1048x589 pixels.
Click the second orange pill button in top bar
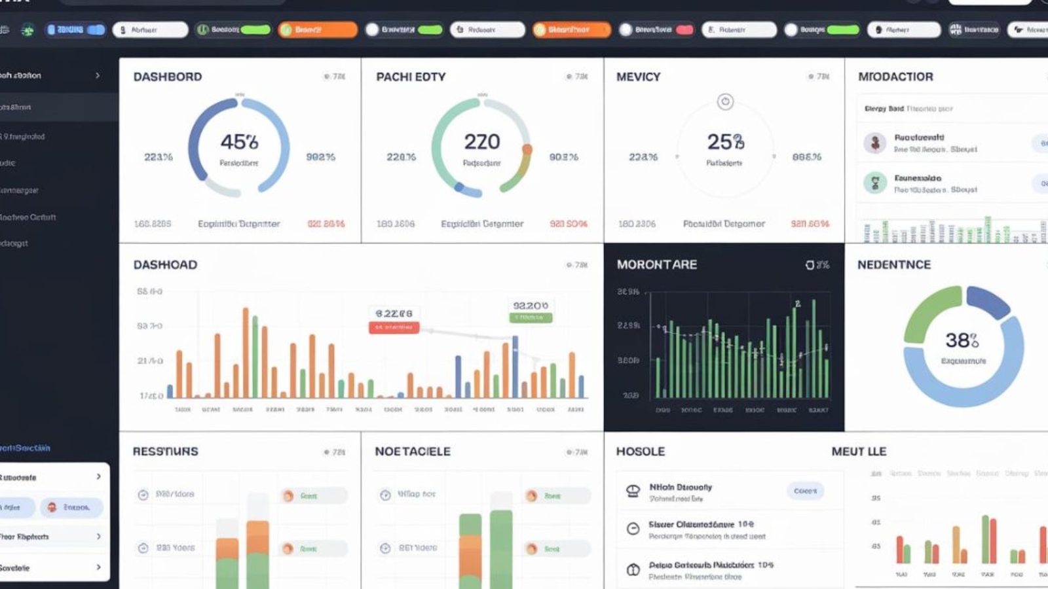pos(571,29)
